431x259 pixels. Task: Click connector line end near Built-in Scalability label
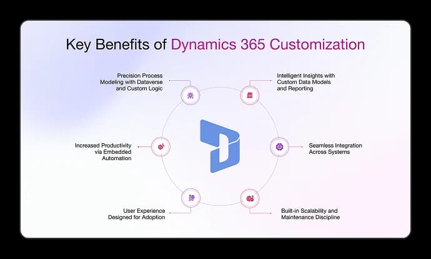[x=271, y=213]
